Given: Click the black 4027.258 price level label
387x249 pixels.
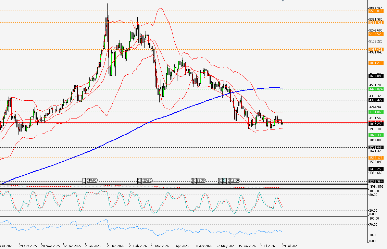Looking at the screenshot, I should point(376,124).
